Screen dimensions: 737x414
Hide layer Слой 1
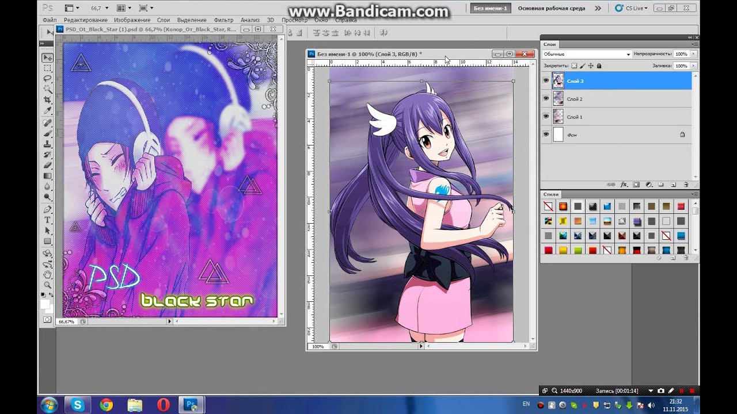[546, 117]
